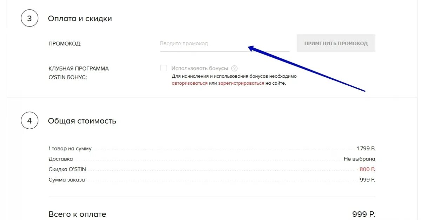
Task: Follow the авторизоваться link
Action: click(189, 83)
